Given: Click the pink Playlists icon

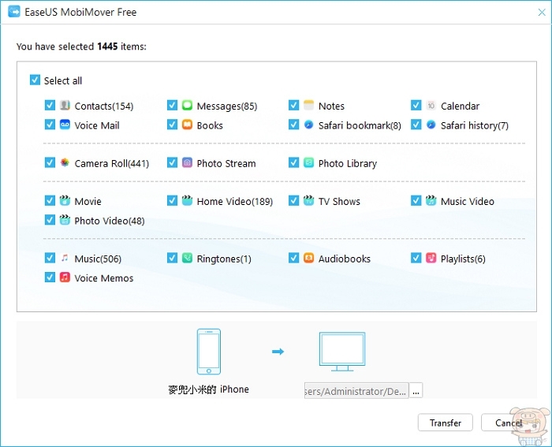Looking at the screenshot, I should (x=431, y=259).
